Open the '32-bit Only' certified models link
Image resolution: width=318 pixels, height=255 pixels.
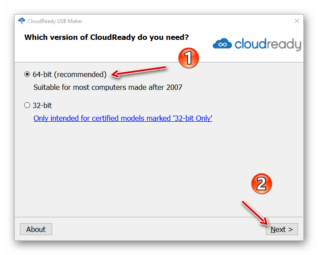pos(123,118)
